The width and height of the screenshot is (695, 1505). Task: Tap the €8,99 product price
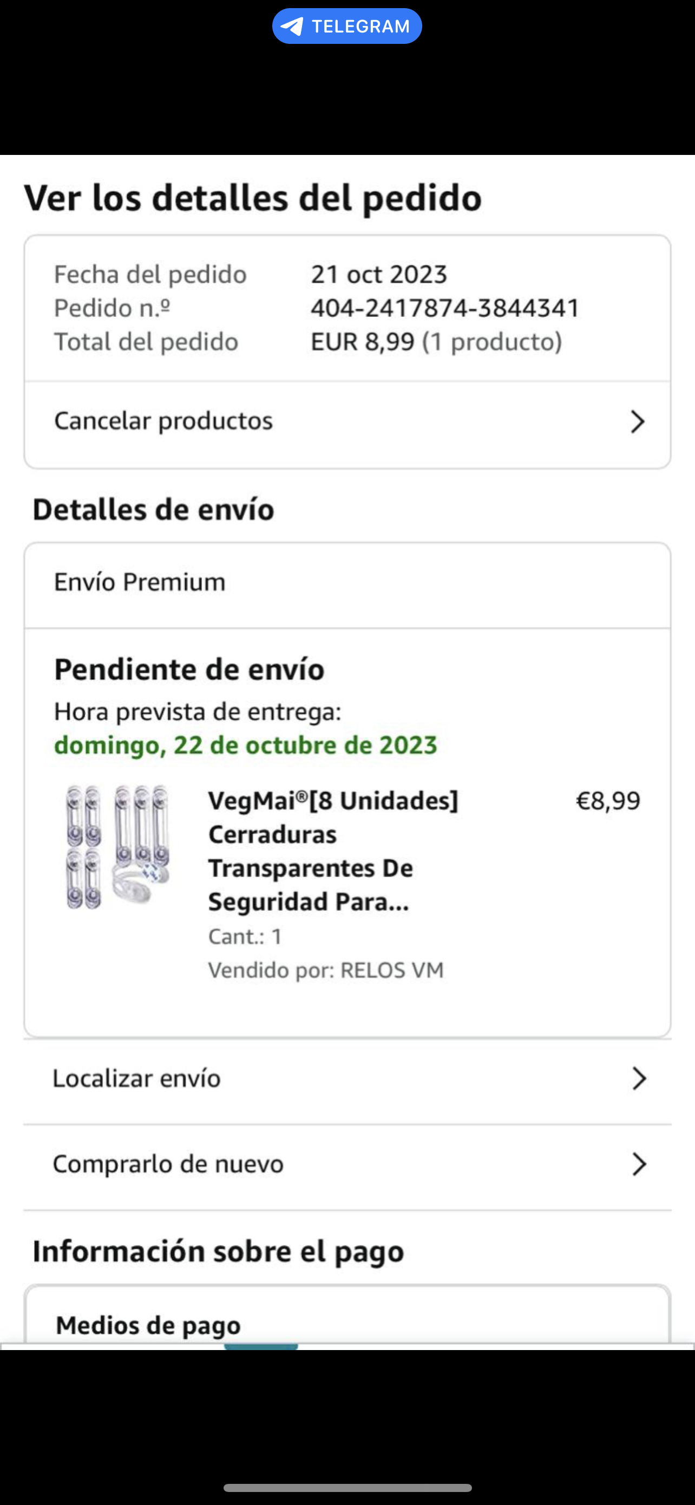coord(608,800)
